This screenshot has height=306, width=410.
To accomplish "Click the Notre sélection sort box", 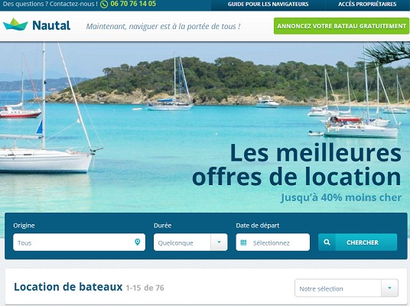I will click(347, 288).
